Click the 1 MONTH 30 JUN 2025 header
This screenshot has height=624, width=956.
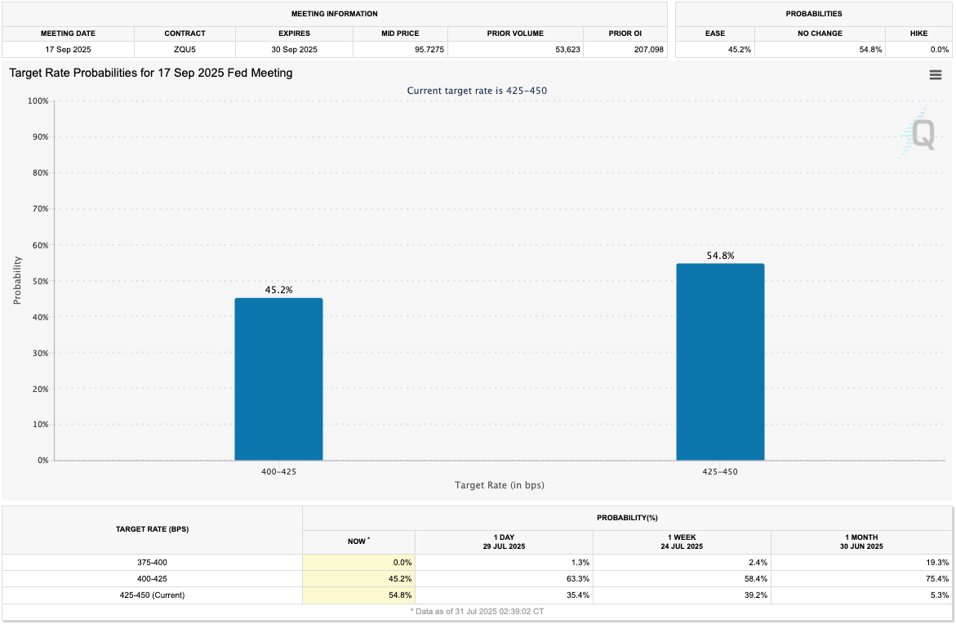click(x=862, y=541)
